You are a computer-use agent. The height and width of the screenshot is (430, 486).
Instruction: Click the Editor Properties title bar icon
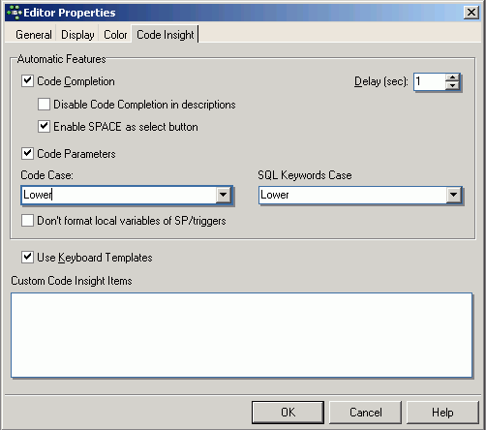tap(15, 13)
